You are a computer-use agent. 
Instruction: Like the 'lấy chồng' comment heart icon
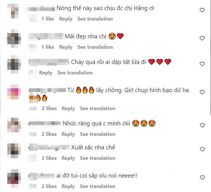pos(202,92)
